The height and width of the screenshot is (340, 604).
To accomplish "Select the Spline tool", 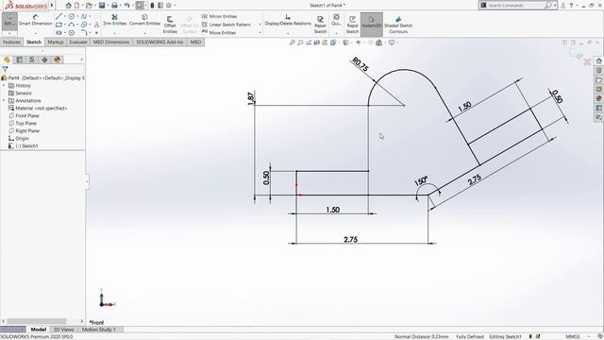I will [x=84, y=17].
